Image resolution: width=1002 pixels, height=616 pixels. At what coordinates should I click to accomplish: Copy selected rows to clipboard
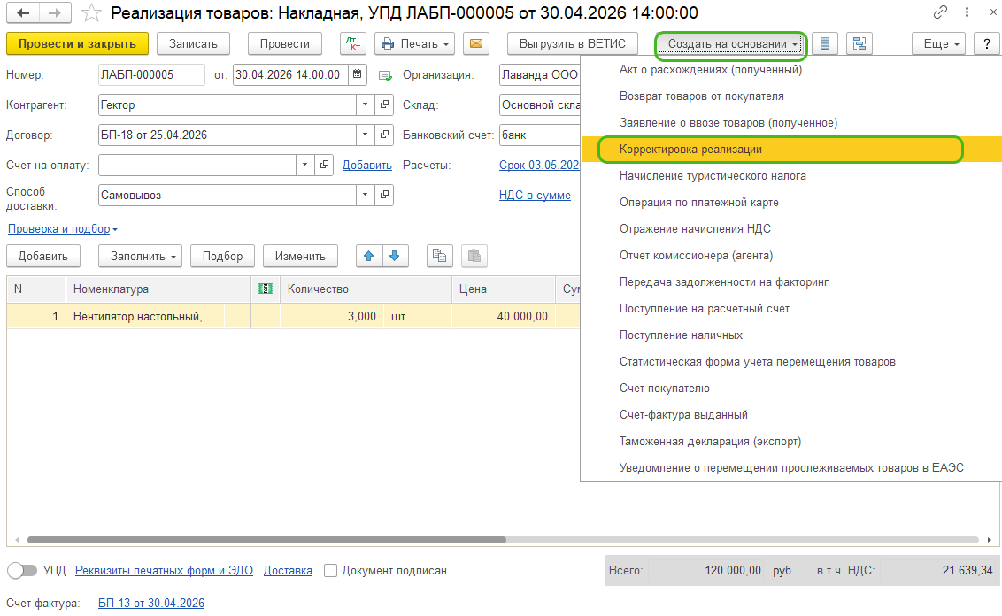(440, 257)
